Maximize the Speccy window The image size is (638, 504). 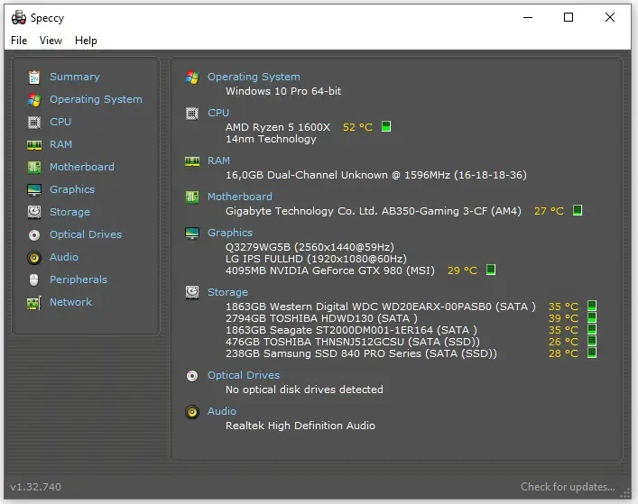pos(569,17)
